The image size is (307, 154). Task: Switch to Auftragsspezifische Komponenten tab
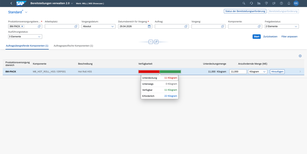tap(73, 46)
